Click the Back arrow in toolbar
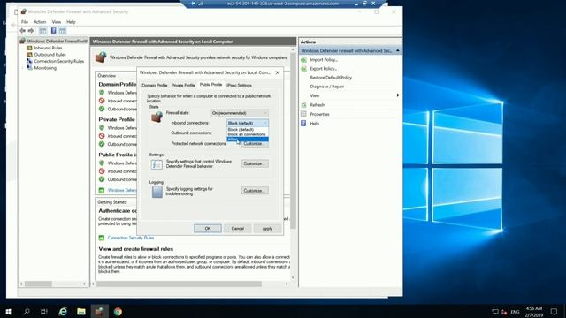 23,31
